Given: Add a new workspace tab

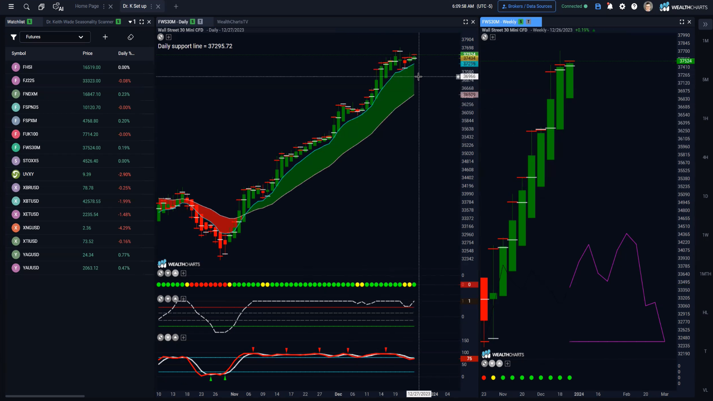Looking at the screenshot, I should pos(176,7).
